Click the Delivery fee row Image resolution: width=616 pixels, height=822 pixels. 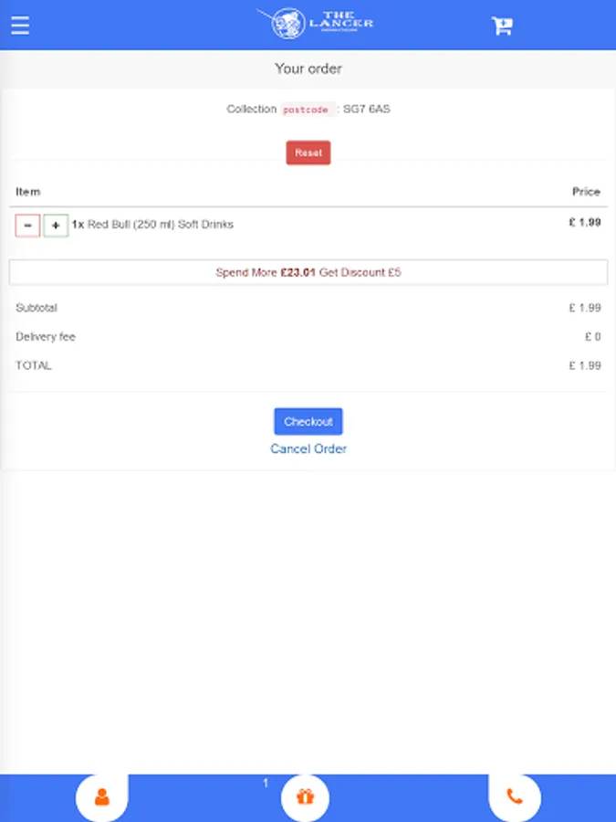tap(308, 337)
